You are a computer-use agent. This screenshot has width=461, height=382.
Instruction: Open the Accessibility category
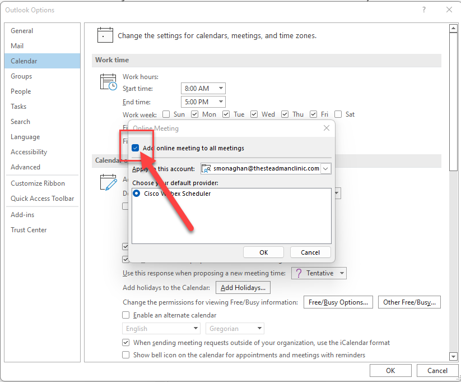point(43,152)
